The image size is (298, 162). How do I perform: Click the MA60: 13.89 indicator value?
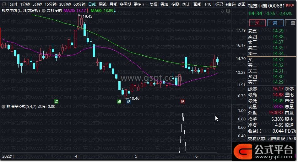pos(103,11)
